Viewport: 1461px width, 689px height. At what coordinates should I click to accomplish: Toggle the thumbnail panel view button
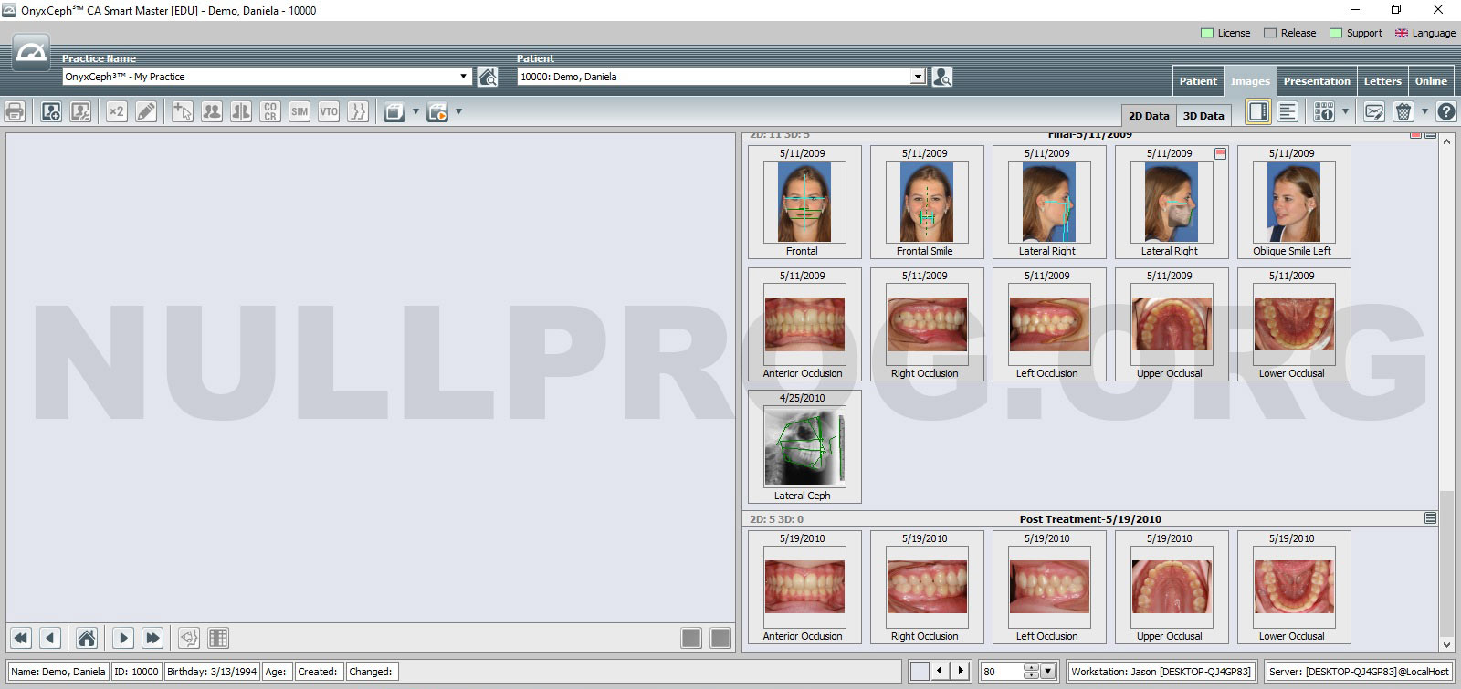coord(1258,111)
